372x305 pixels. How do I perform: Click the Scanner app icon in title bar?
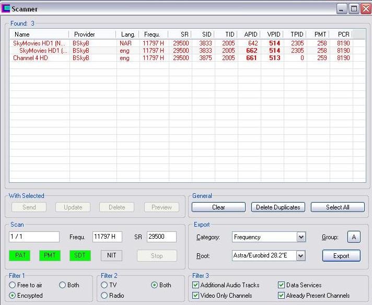[7, 9]
